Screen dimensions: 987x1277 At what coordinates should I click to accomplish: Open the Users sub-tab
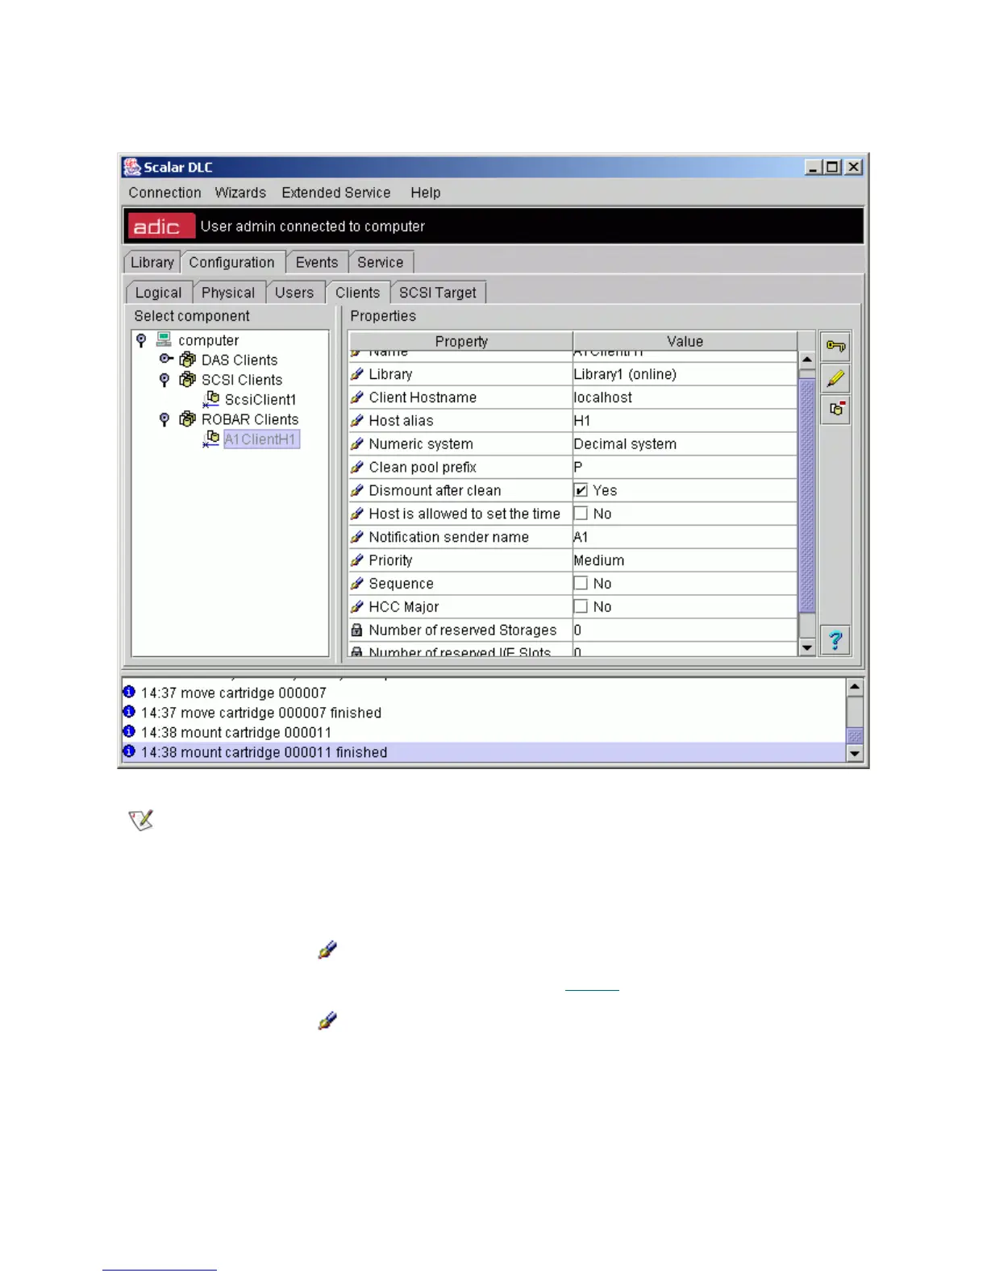pos(294,293)
